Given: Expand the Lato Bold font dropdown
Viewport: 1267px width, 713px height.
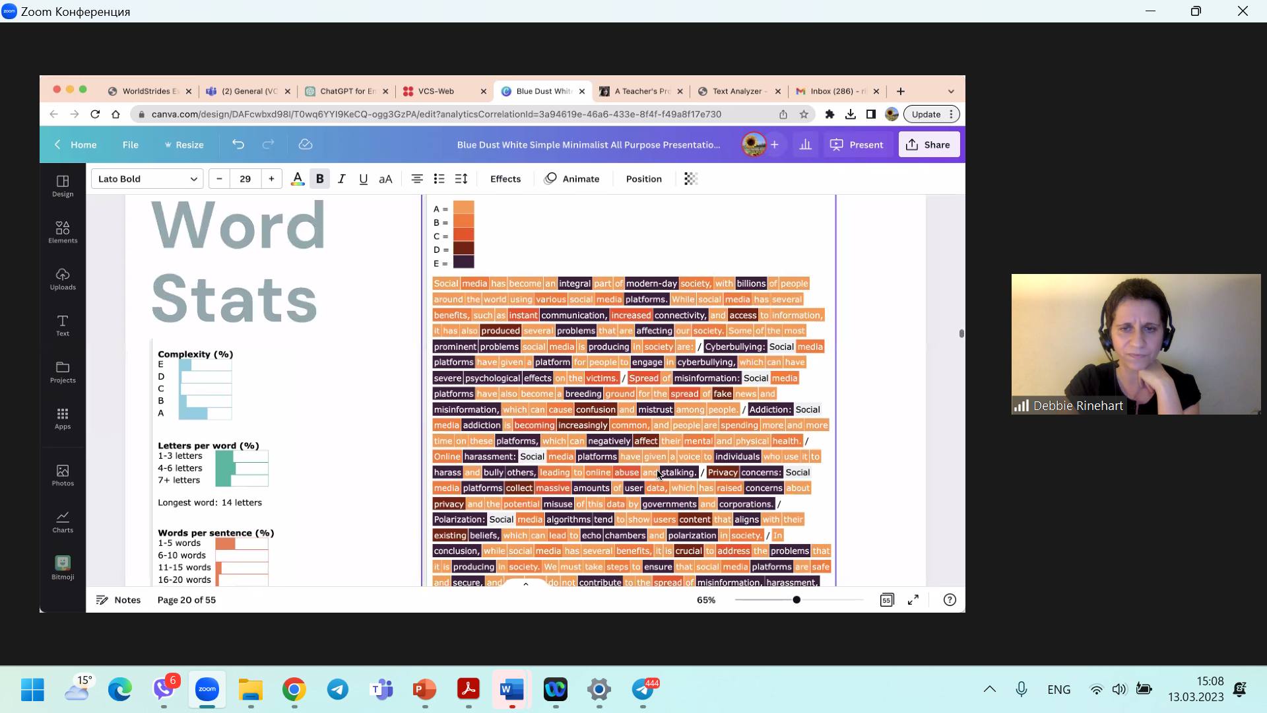Looking at the screenshot, I should 146,179.
